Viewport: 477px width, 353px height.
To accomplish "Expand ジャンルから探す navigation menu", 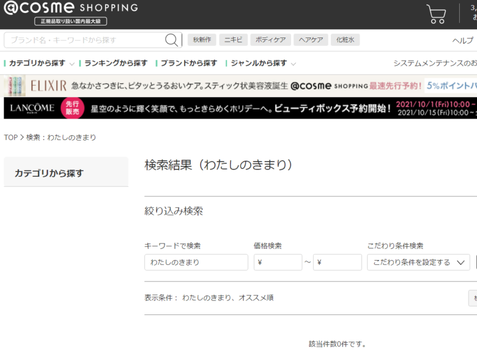I will tap(261, 63).
